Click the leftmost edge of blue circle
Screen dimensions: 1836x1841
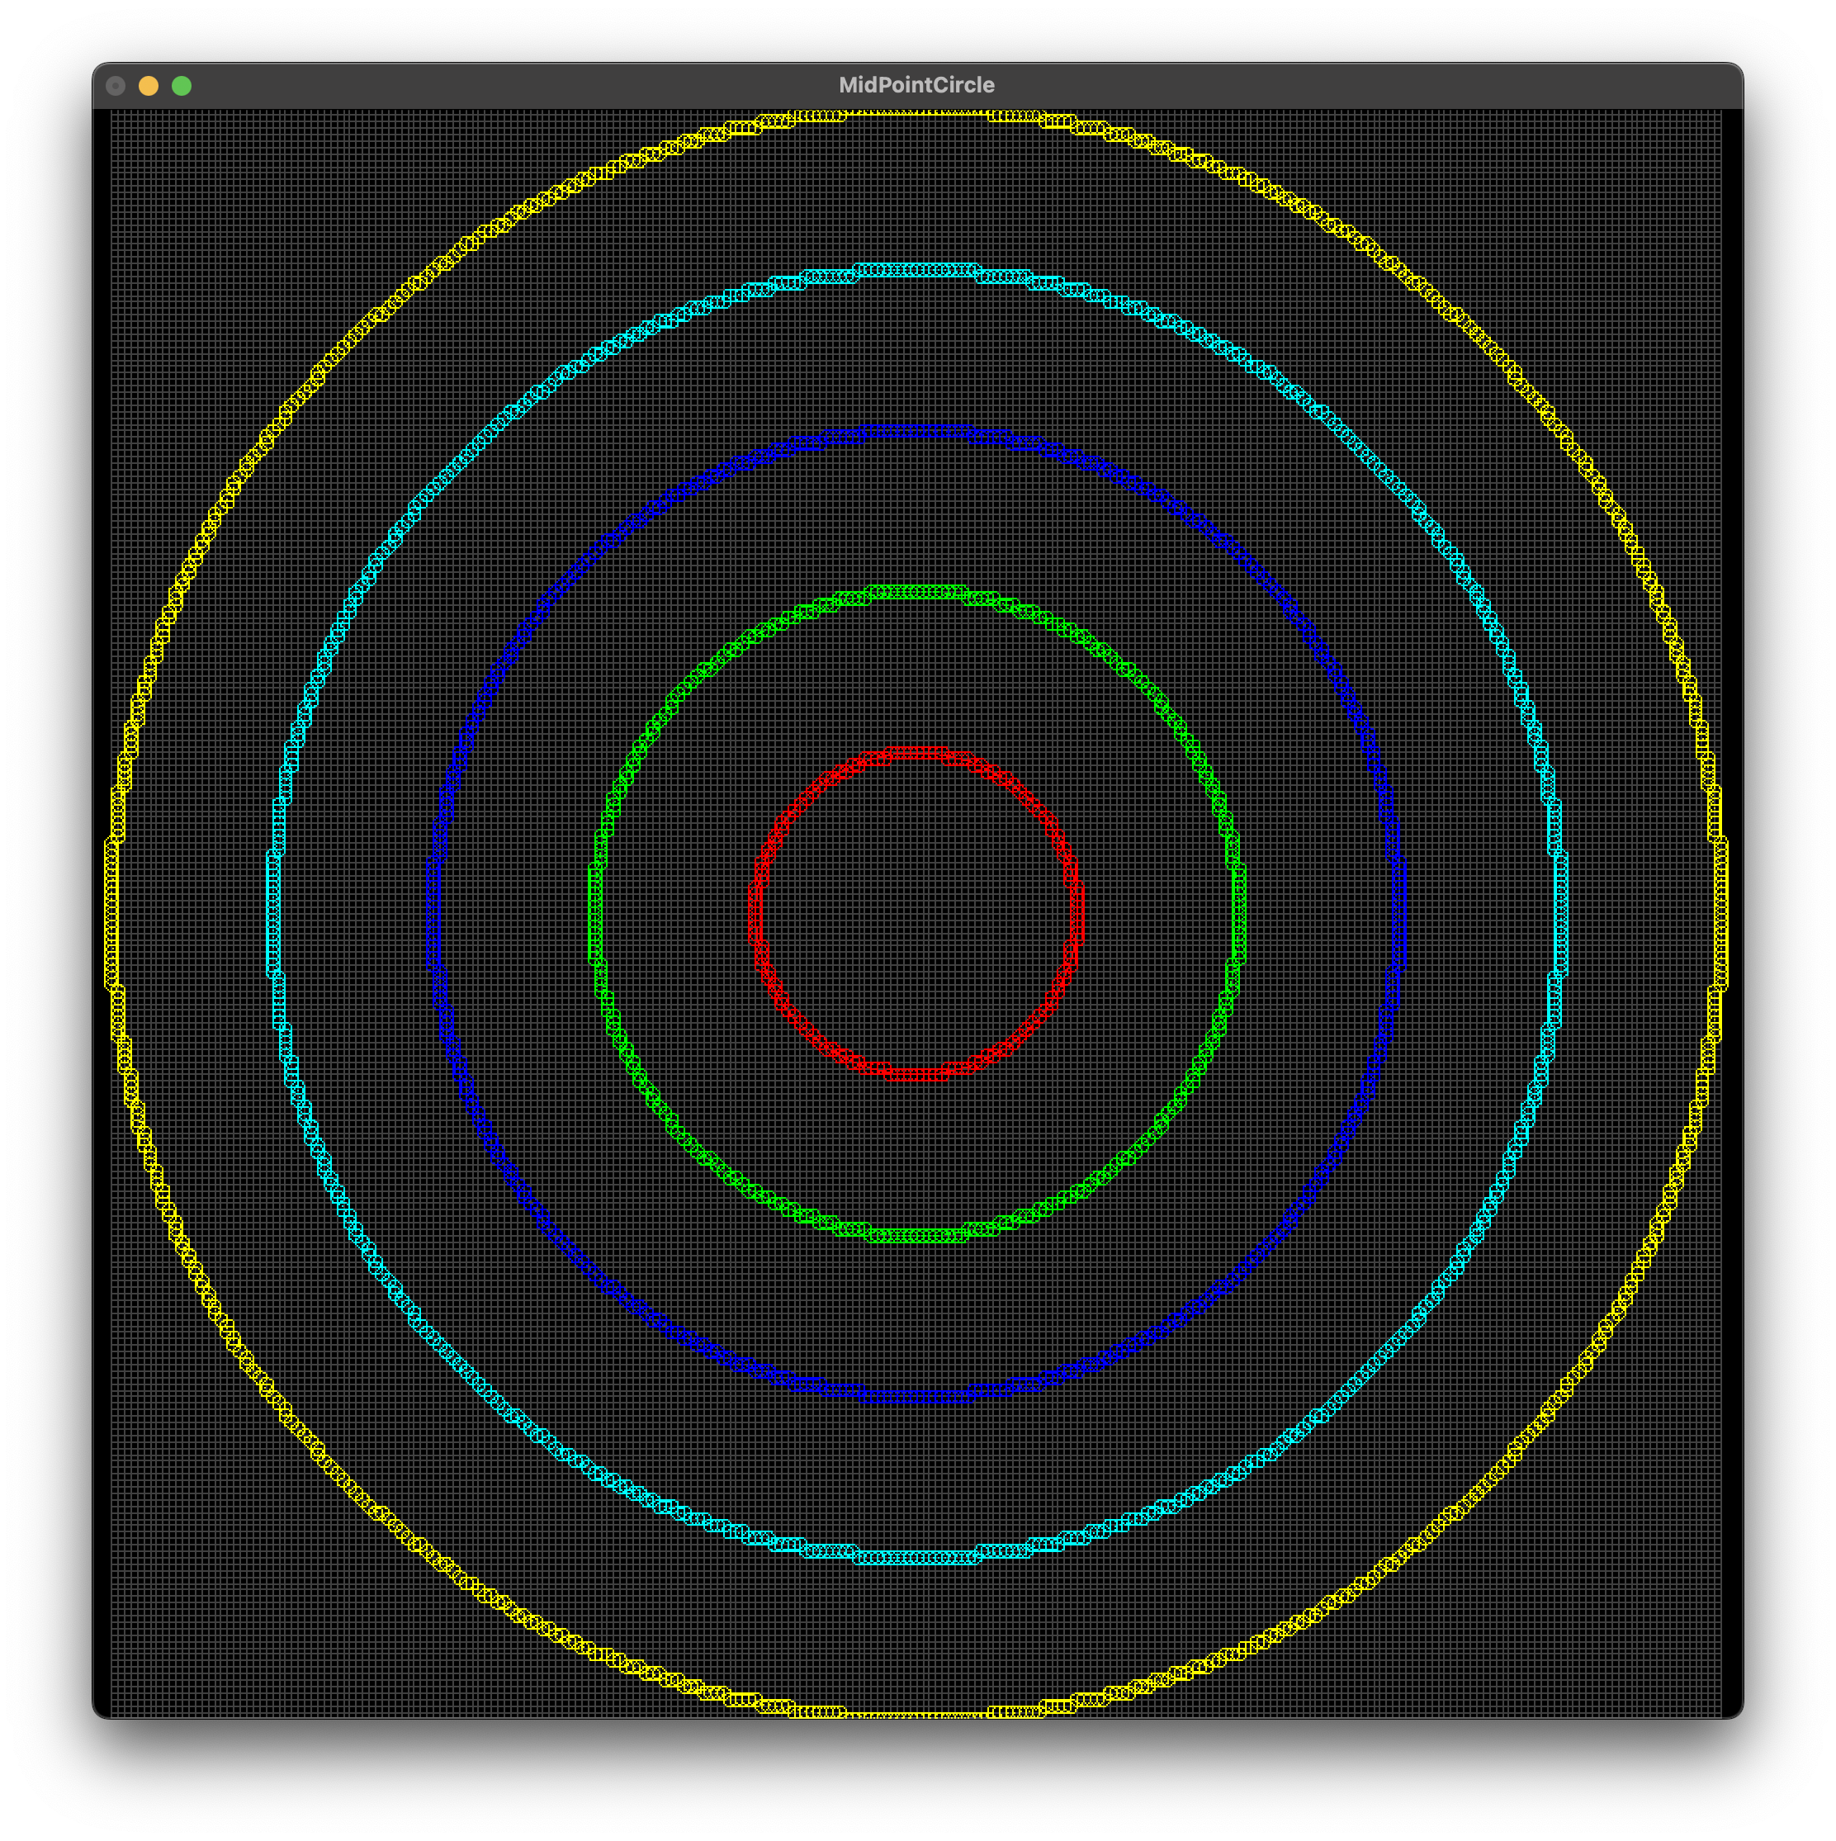tap(433, 915)
